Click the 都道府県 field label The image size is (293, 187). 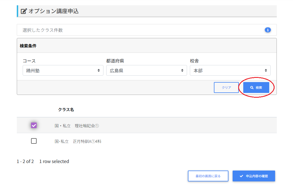(115, 61)
